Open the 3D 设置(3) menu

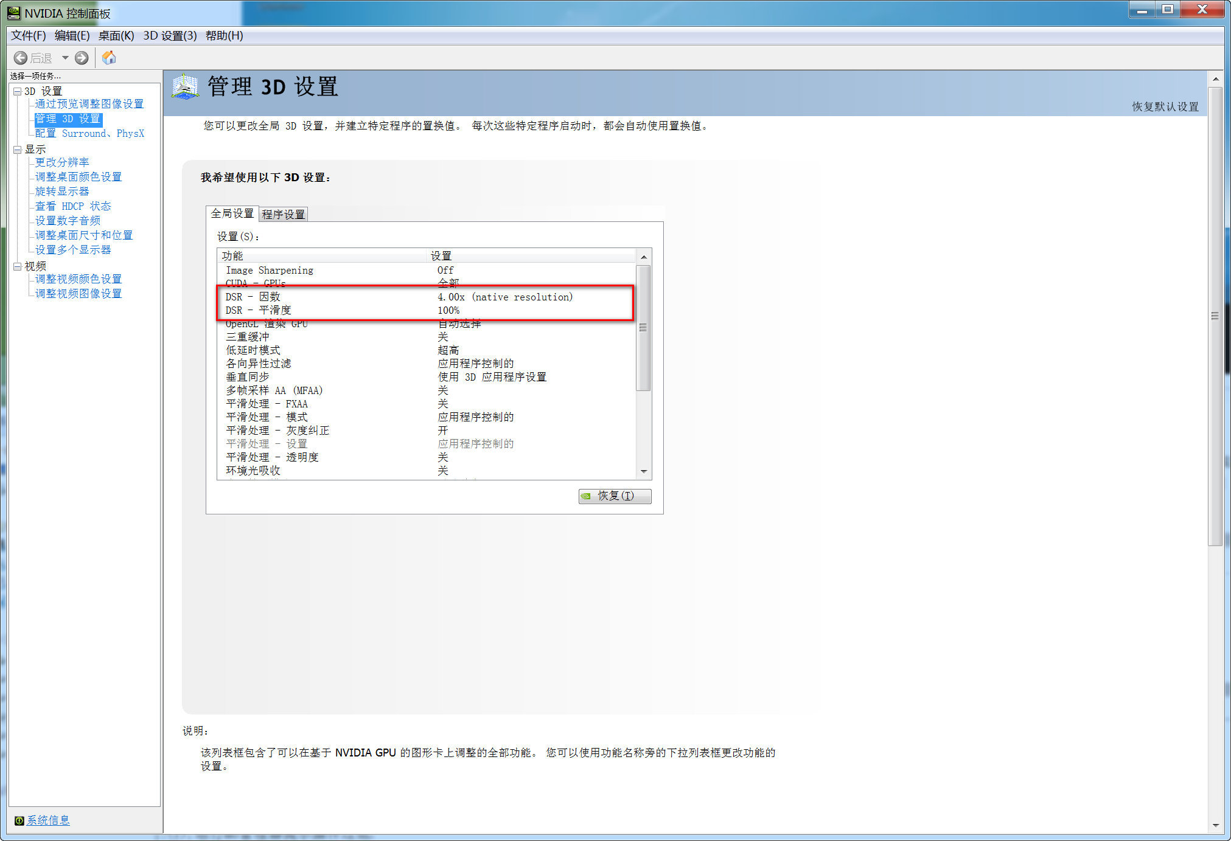click(170, 35)
